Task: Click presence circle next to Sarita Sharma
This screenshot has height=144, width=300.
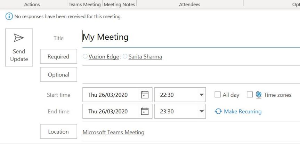Action: [x=125, y=57]
